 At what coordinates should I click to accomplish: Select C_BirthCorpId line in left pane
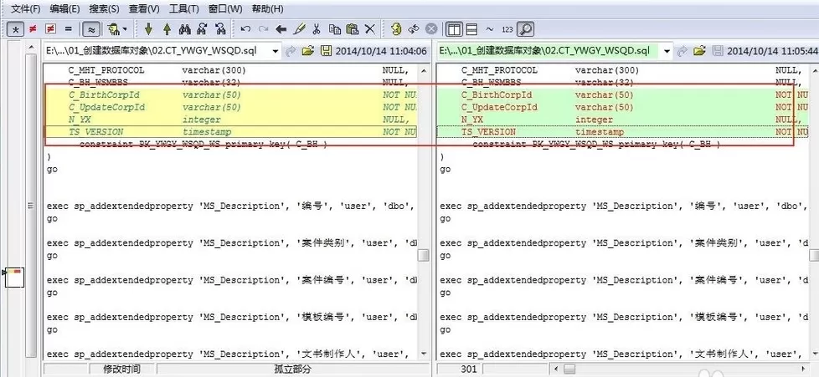(x=229, y=95)
